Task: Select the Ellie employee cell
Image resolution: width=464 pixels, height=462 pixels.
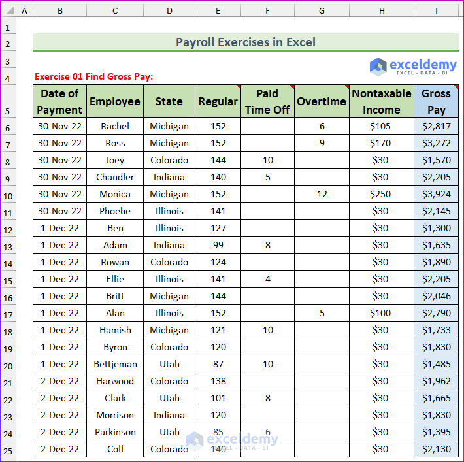Action: 115,279
